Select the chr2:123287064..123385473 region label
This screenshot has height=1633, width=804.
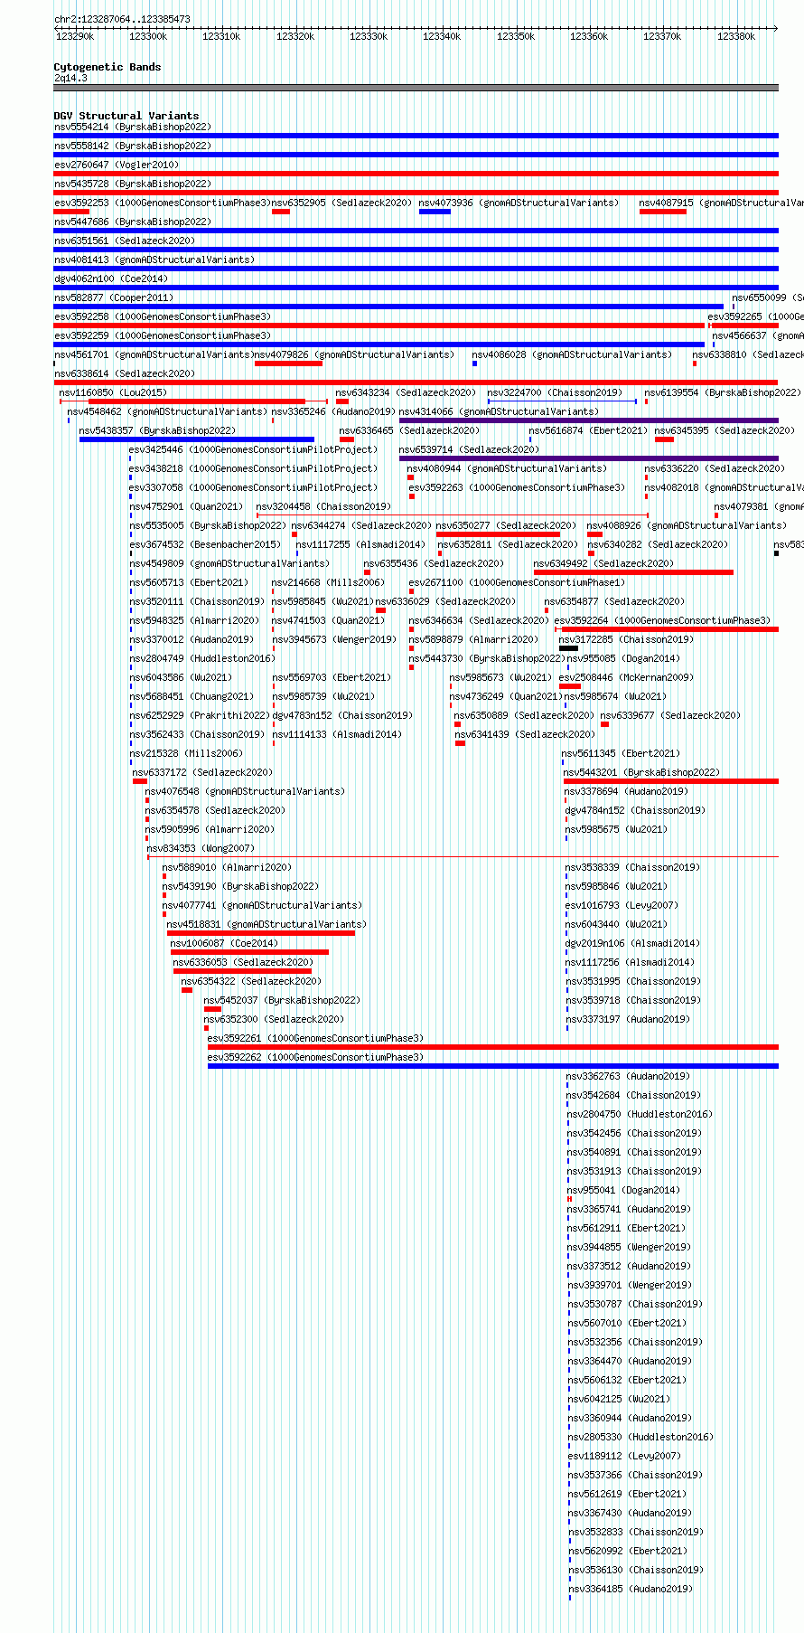coord(122,19)
